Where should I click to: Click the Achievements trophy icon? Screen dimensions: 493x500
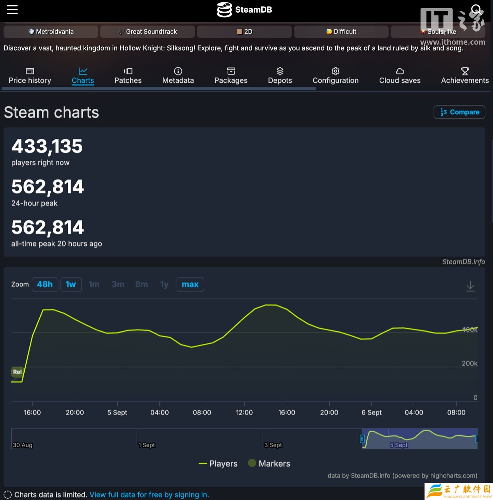465,71
